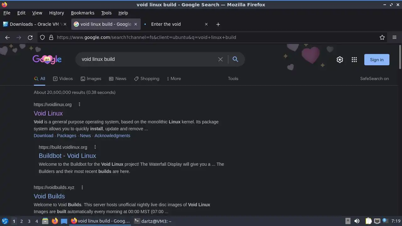Open the Void Builds result link
The image size is (402, 226).
49,196
